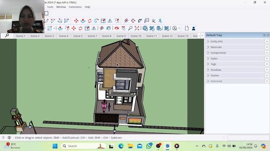270x151 pixels.
Task: Open the 3D Warehouse
Action: [x=145, y=28]
